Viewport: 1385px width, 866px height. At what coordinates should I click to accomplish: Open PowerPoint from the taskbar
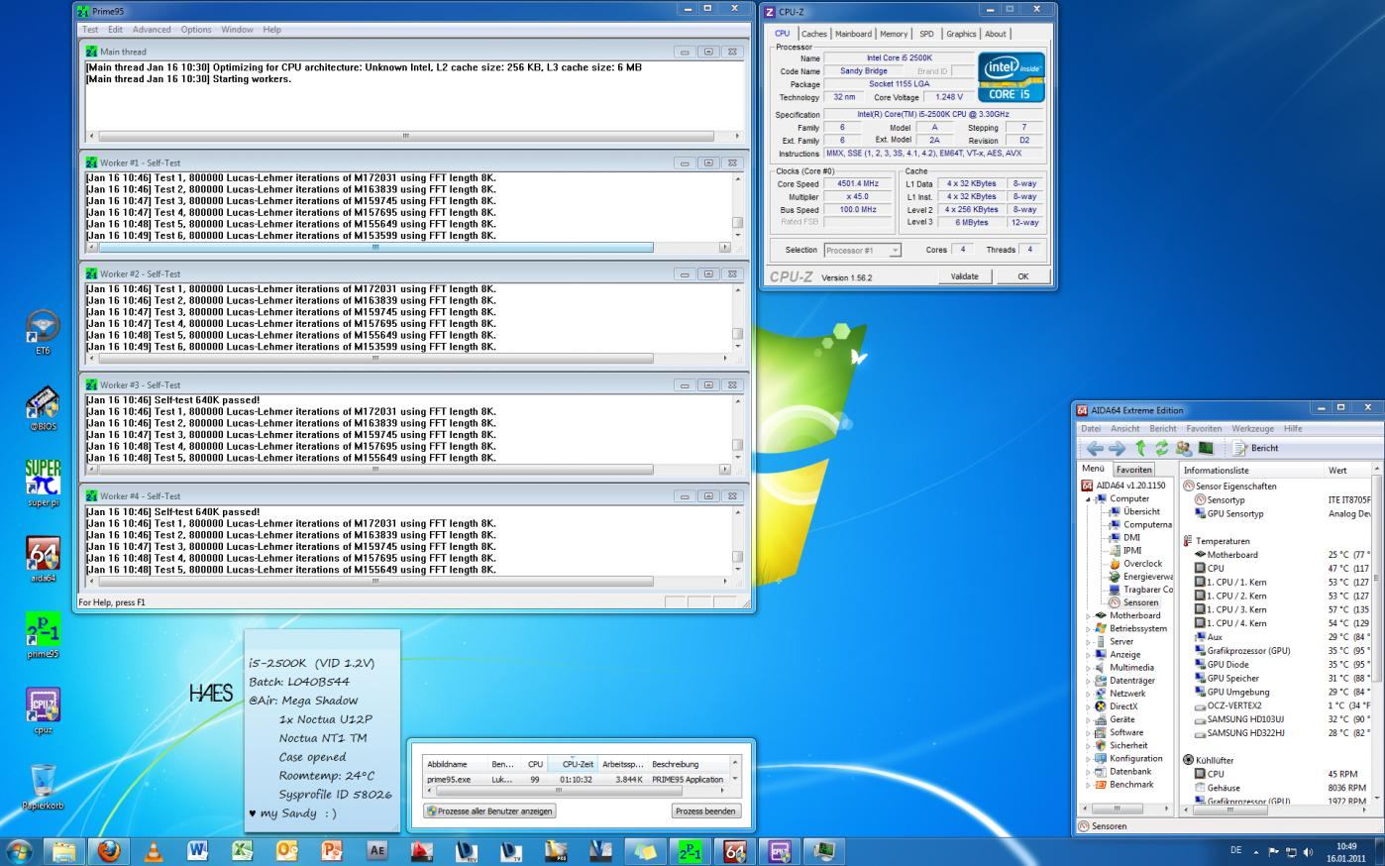click(332, 850)
